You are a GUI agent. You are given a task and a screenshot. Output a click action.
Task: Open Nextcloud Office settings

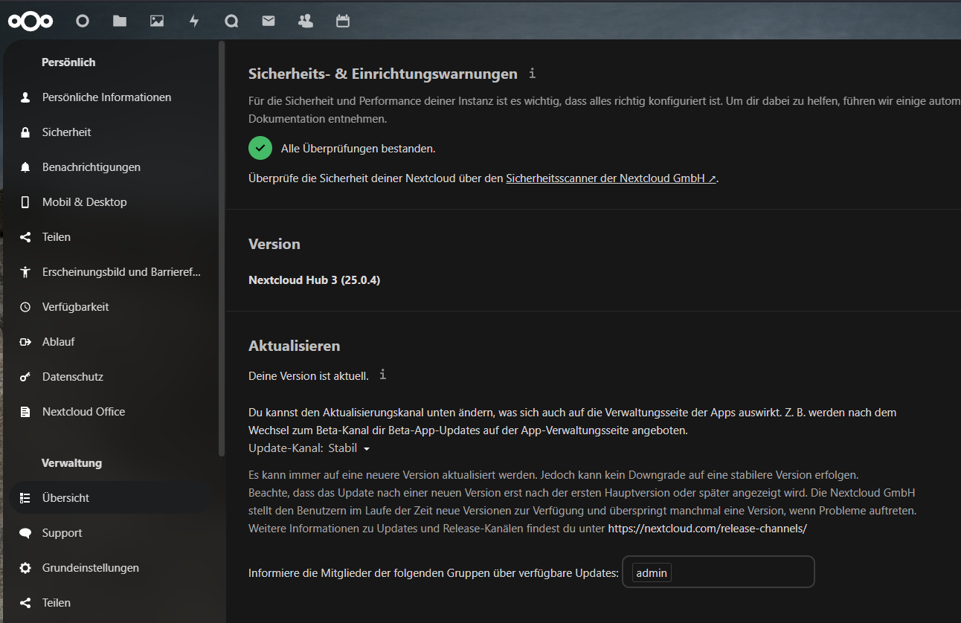pyautogui.click(x=110, y=412)
